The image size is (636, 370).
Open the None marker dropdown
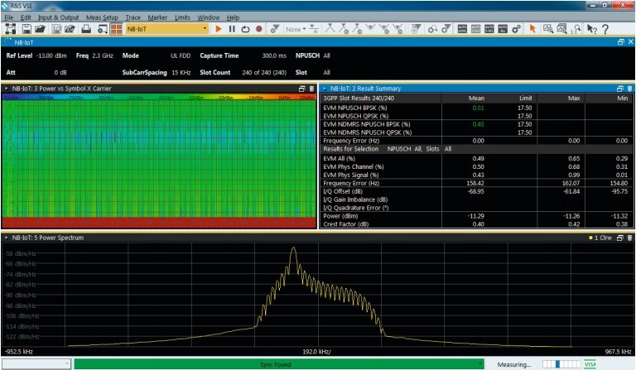296,29
